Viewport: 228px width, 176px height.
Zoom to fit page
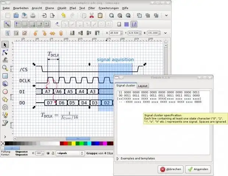128,15
